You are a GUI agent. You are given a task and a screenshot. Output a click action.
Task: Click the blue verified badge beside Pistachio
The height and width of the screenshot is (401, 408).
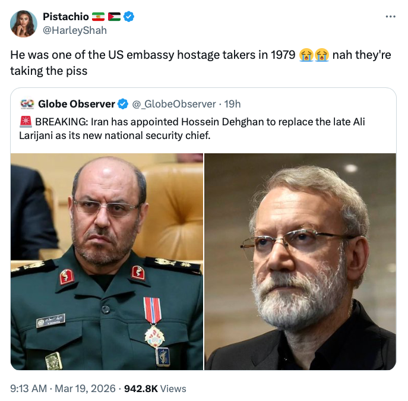click(x=129, y=17)
